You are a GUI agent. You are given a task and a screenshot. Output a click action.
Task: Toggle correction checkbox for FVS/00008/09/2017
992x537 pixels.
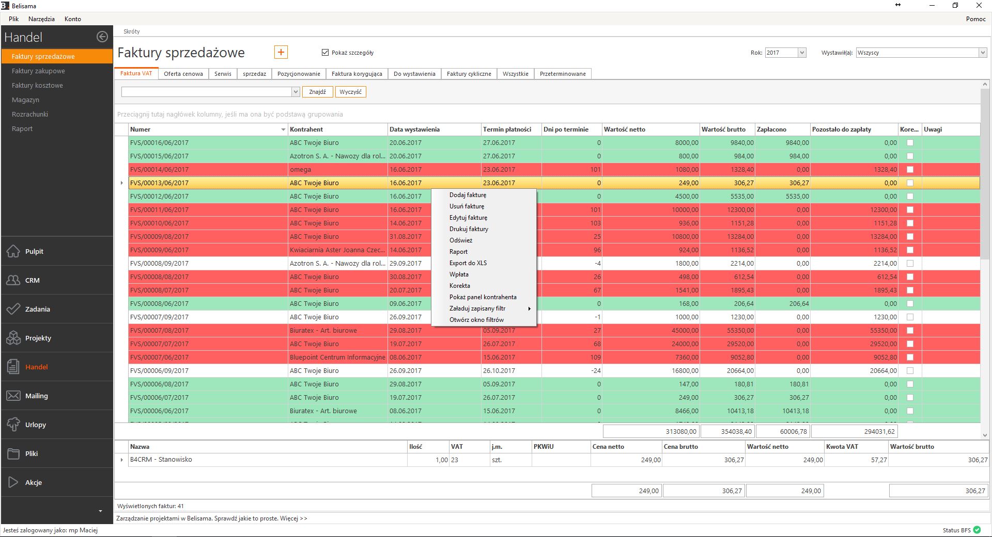910,264
